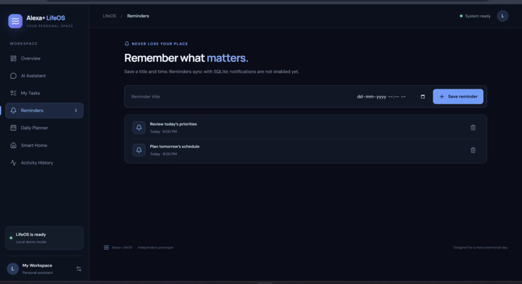The width and height of the screenshot is (522, 284).
Task: Delete the Review today's priorities reminder
Action: [x=473, y=127]
